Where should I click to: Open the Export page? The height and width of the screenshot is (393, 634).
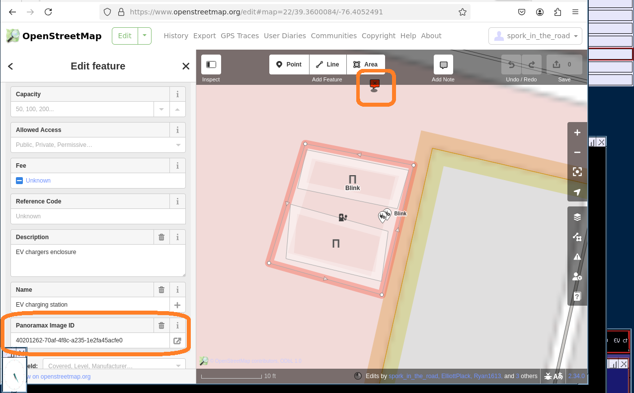(x=205, y=36)
